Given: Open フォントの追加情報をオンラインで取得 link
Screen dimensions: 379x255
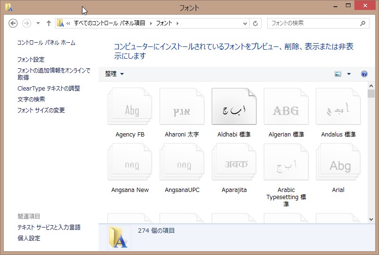Looking at the screenshot, I should point(54,74).
